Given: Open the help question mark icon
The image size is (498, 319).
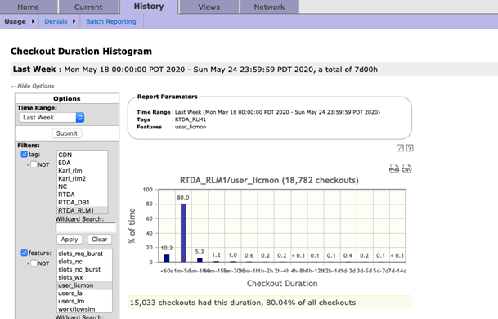Looking at the screenshot, I should click(x=410, y=148).
